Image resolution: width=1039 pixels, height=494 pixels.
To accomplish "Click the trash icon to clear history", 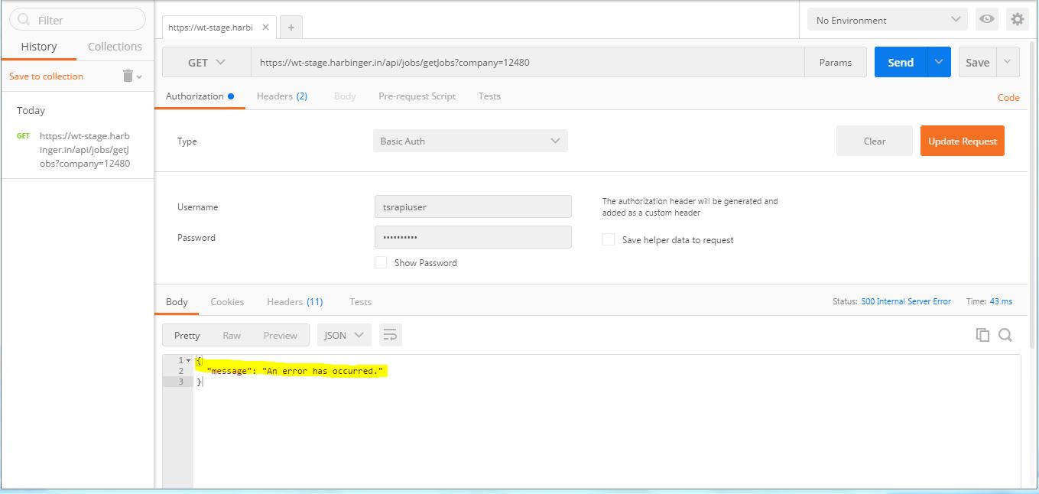I will 128,76.
